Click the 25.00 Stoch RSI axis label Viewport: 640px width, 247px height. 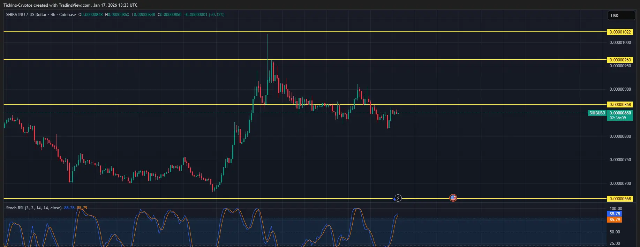(615, 244)
